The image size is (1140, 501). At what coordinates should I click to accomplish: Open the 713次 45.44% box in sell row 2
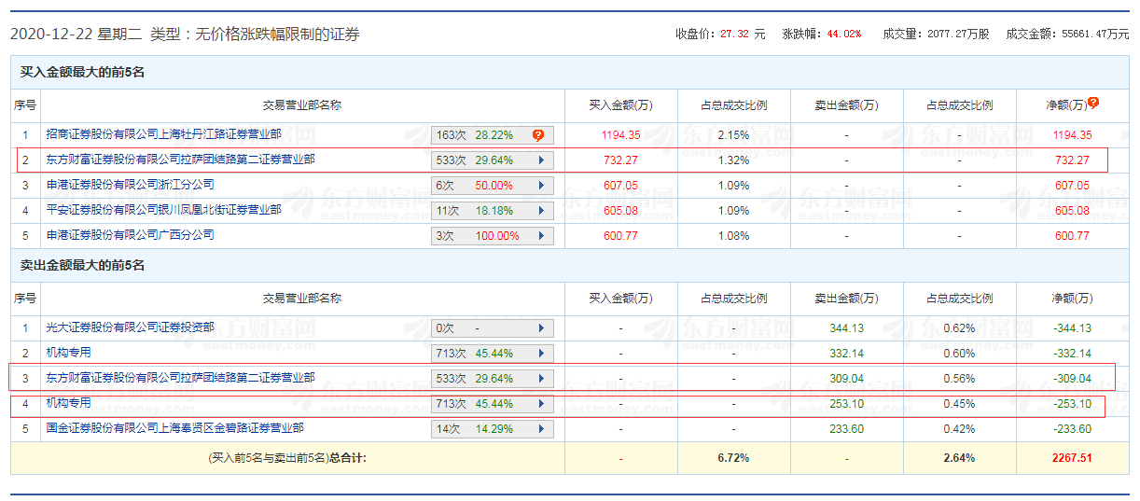[493, 354]
